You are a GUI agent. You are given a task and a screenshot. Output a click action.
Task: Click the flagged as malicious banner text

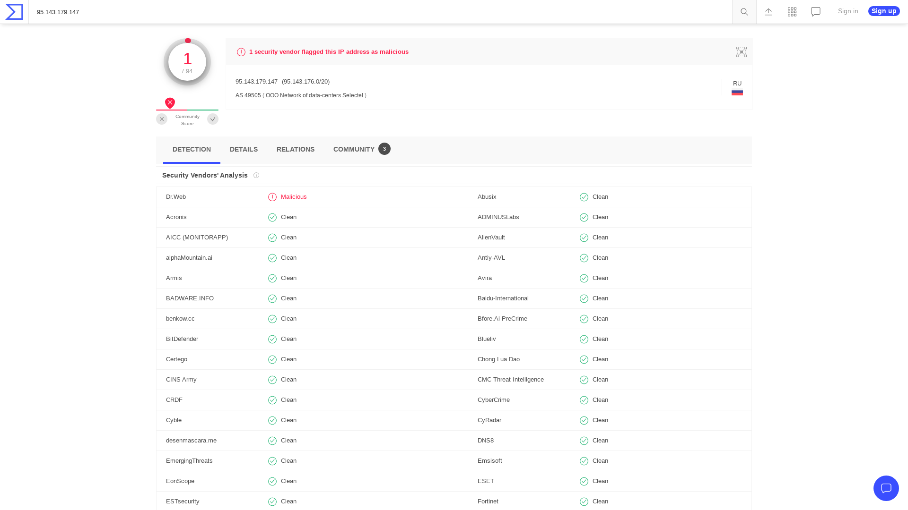tap(329, 52)
